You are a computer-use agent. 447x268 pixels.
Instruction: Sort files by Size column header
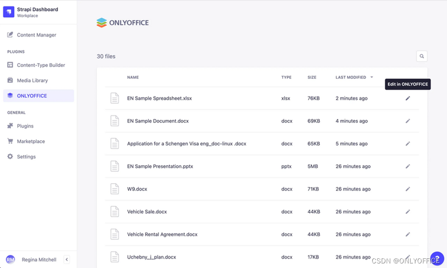click(312, 77)
